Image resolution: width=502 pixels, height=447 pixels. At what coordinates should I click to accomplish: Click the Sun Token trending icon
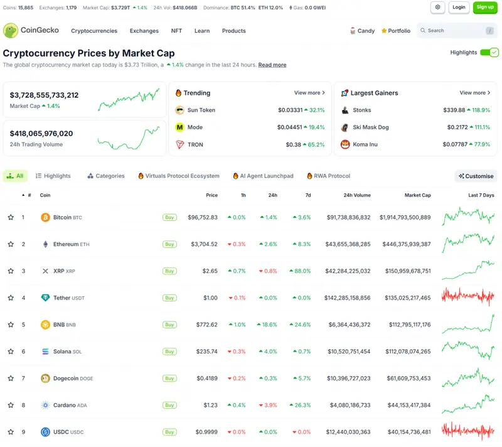pos(180,110)
